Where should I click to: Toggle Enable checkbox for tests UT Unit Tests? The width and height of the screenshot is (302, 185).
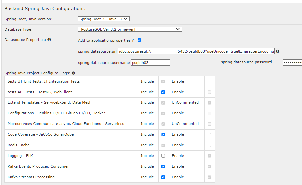[x=209, y=81]
